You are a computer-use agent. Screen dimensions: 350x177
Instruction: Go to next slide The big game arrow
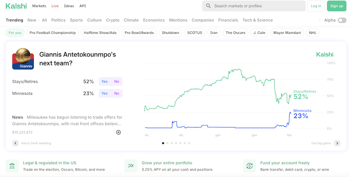(337, 143)
